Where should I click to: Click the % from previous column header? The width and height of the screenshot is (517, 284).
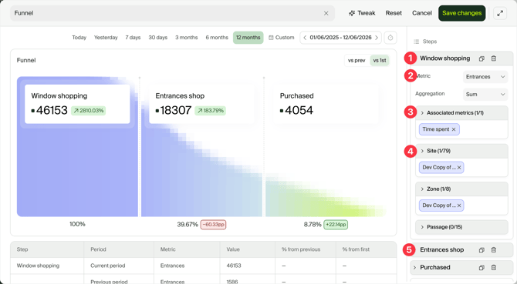pos(306,249)
